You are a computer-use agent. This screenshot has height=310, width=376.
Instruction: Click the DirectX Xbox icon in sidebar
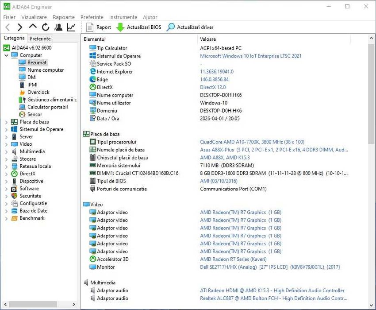pos(15,174)
